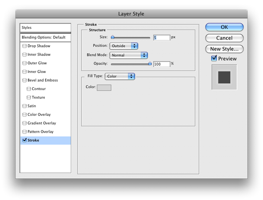Click the style preview thumbnail
The image size is (263, 200).
224,77
